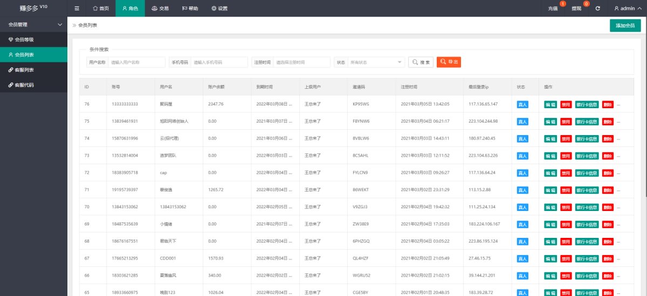
Task: Click 禁用 to disable account 13839461931
Action: tap(566, 122)
